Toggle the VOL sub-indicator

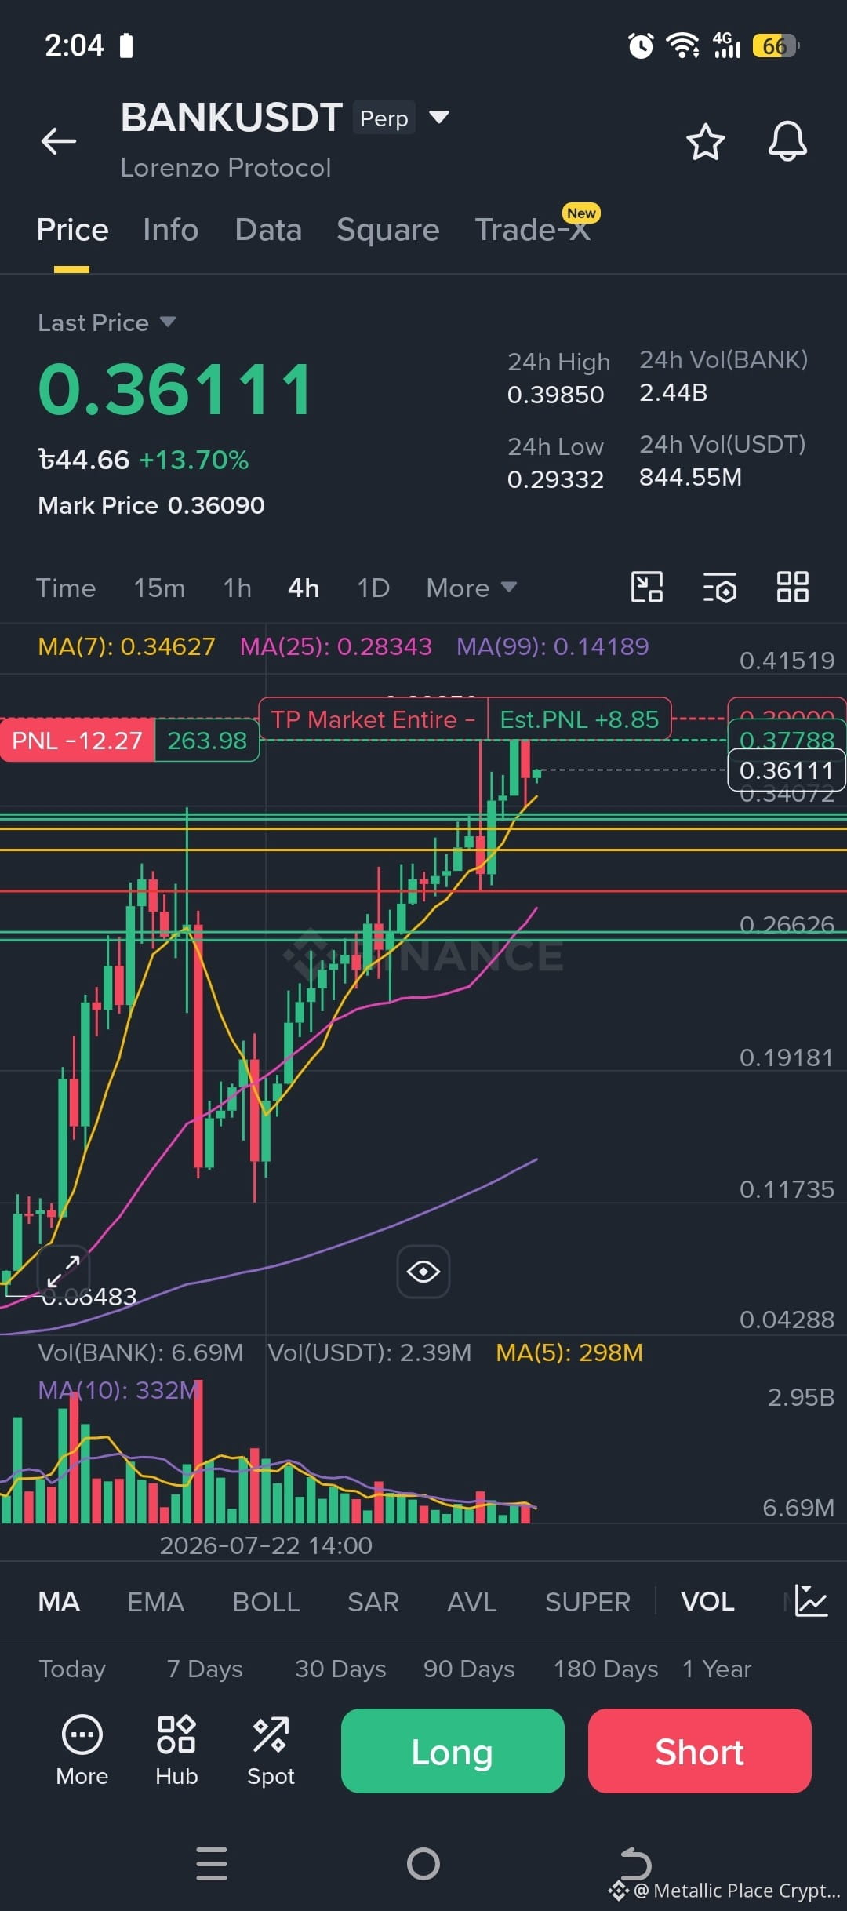[707, 1601]
